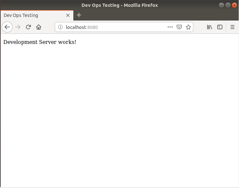Click the 'Development Server works!' text
The height and width of the screenshot is (188, 239).
pos(40,42)
